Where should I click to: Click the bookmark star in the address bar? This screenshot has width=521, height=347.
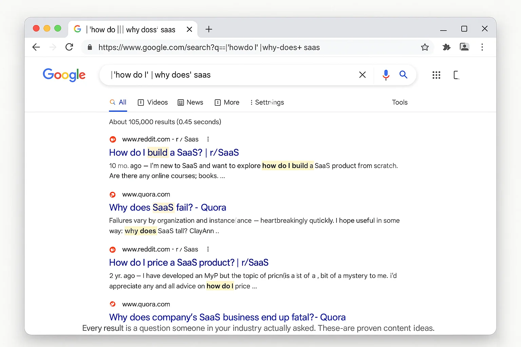pos(425,47)
